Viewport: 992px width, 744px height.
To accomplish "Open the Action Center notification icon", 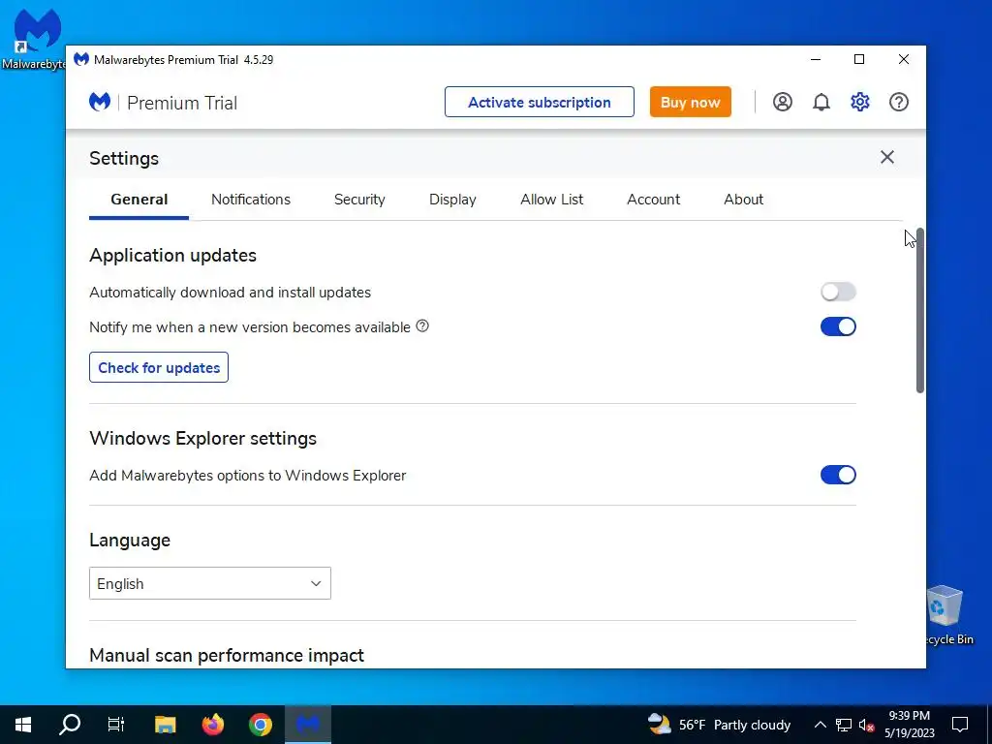I will point(960,725).
